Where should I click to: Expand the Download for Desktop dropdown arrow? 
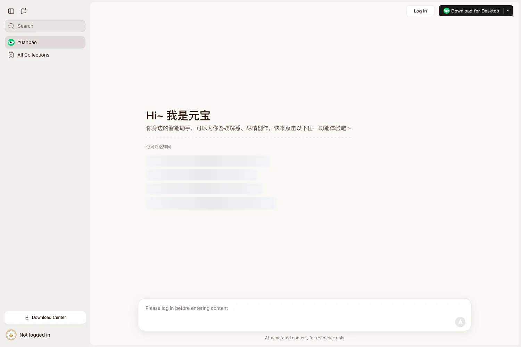508,11
